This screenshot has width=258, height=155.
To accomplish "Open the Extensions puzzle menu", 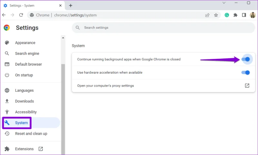I will click(235, 15).
